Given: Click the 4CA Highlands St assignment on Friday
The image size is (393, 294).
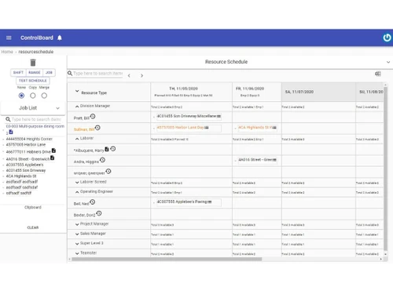Looking at the screenshot, I should pyautogui.click(x=257, y=128).
